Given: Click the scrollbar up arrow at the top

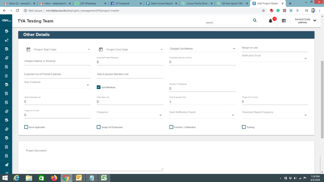Looking at the screenshot, I should tap(322, 16).
